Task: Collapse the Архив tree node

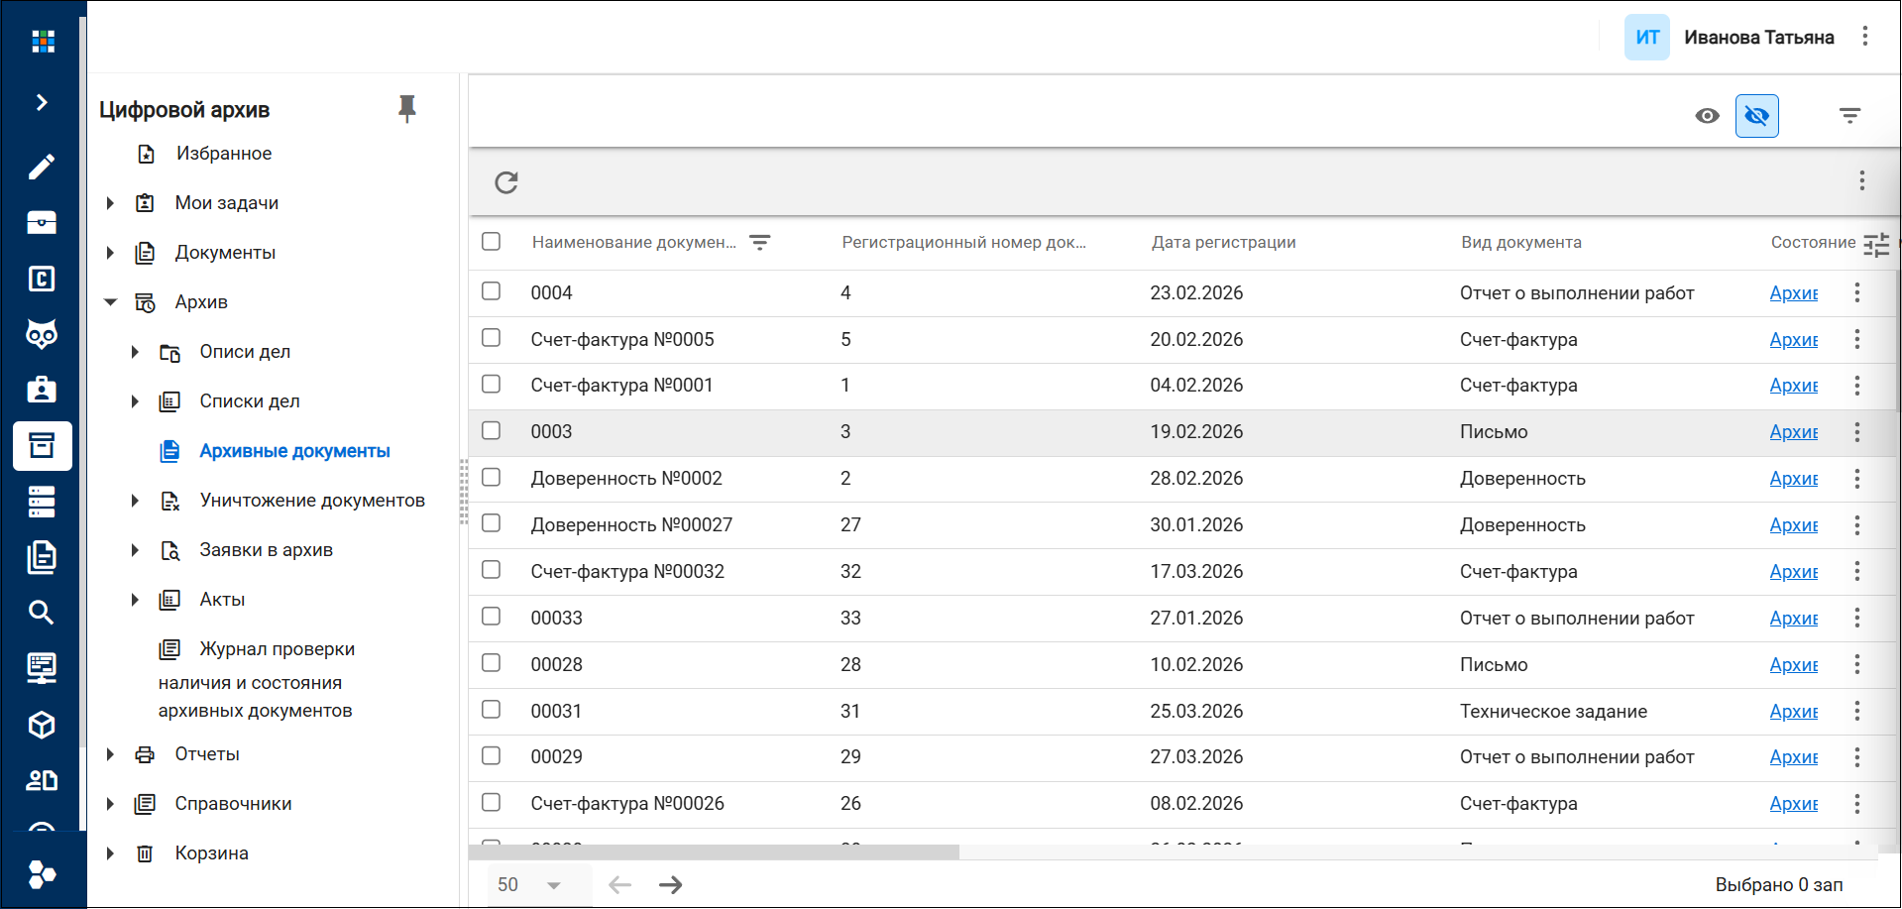Action: point(110,302)
